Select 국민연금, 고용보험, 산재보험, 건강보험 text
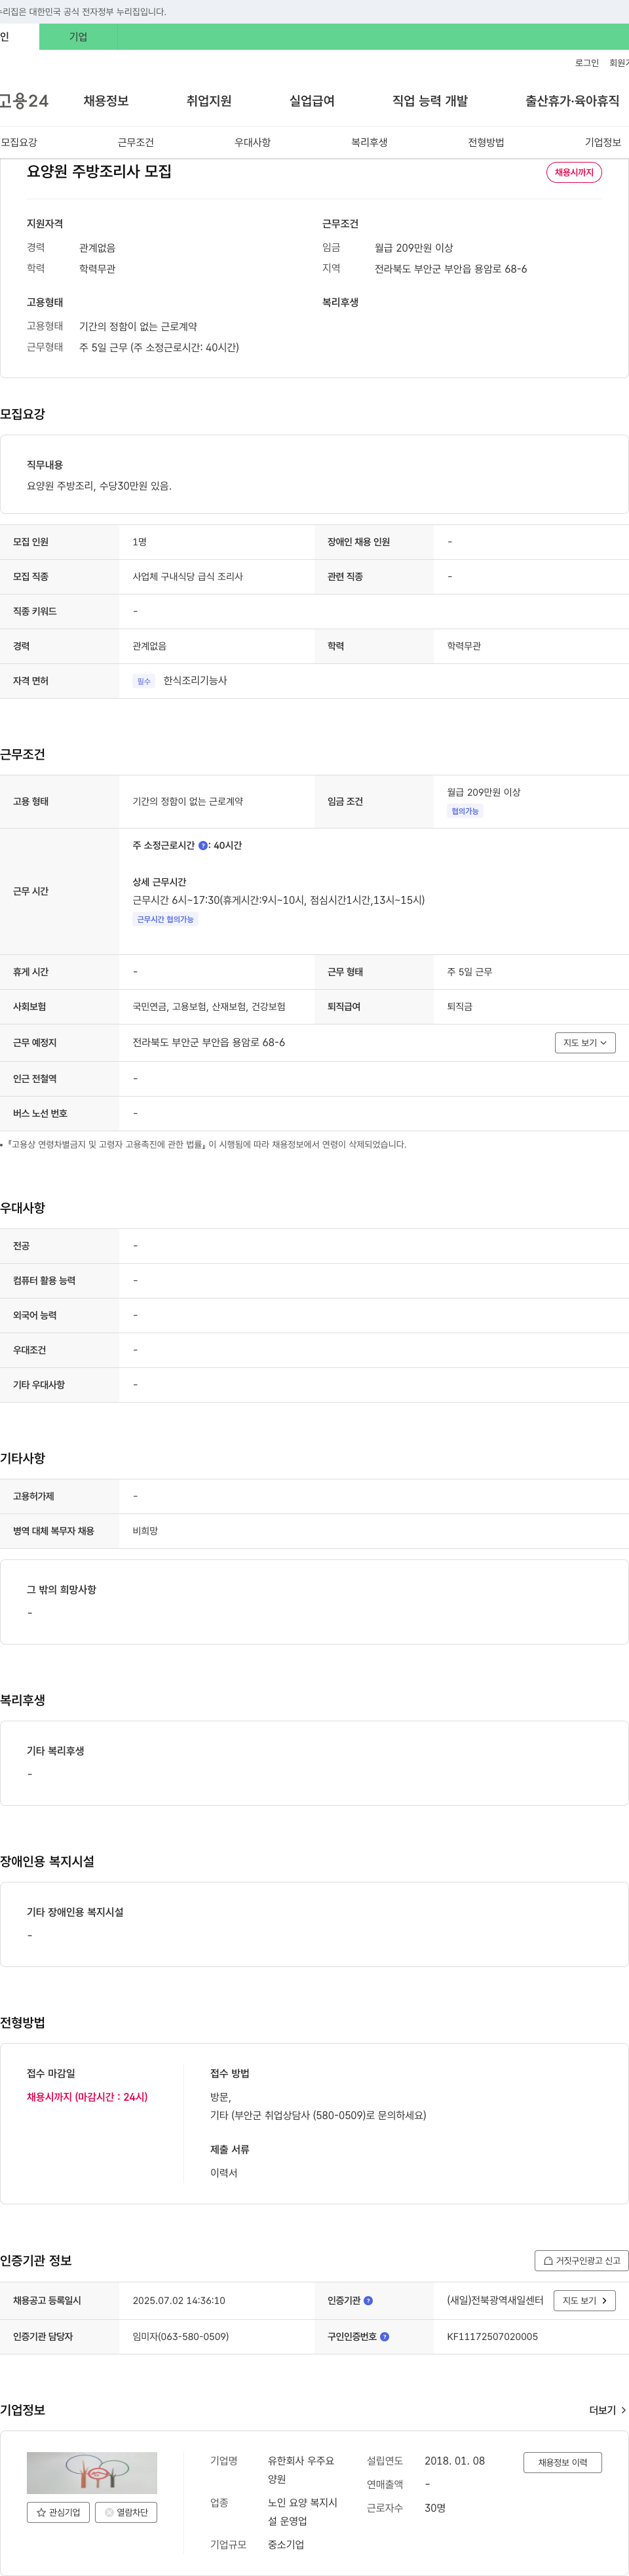 pyautogui.click(x=209, y=1007)
